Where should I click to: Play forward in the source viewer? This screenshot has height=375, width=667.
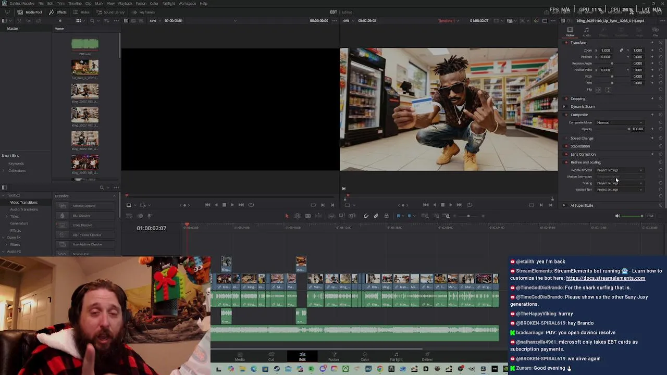tap(232, 205)
